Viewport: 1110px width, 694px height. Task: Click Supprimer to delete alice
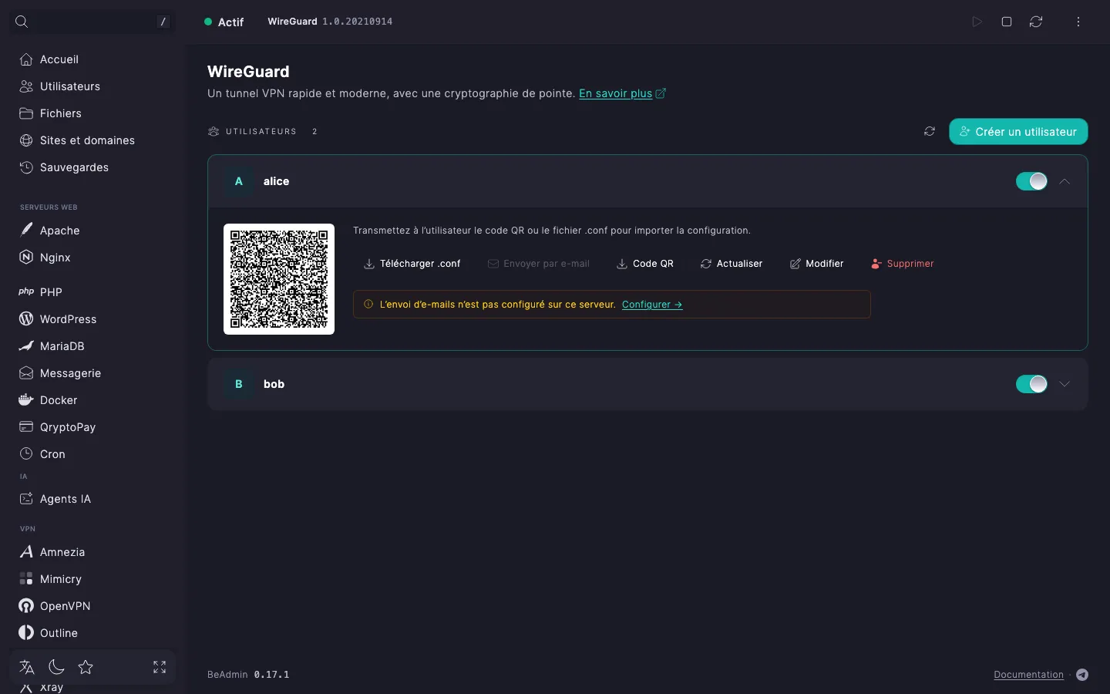(x=903, y=264)
